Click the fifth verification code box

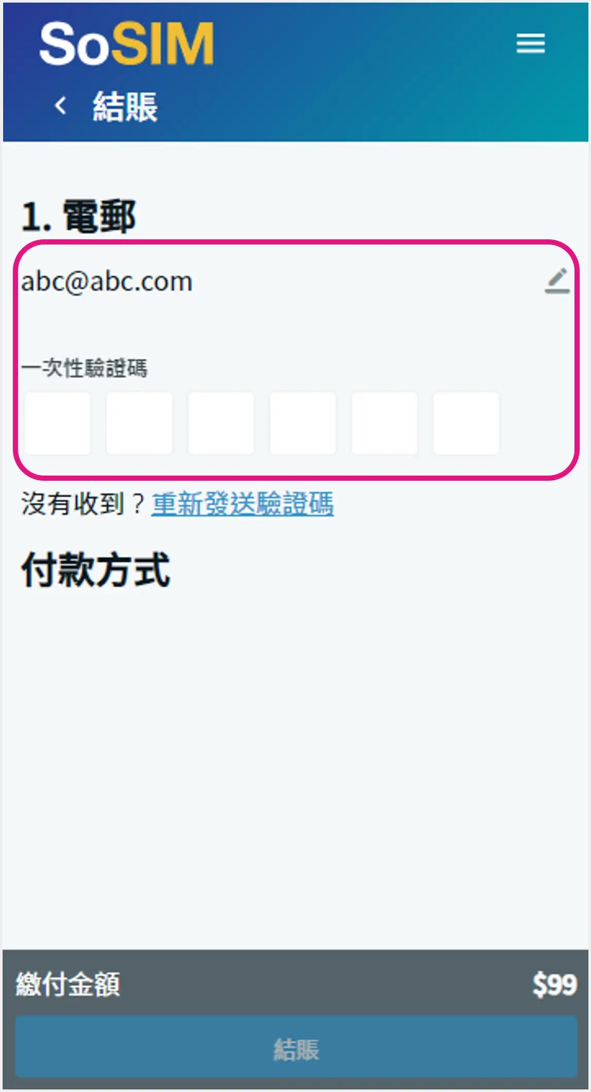pyautogui.click(x=384, y=423)
